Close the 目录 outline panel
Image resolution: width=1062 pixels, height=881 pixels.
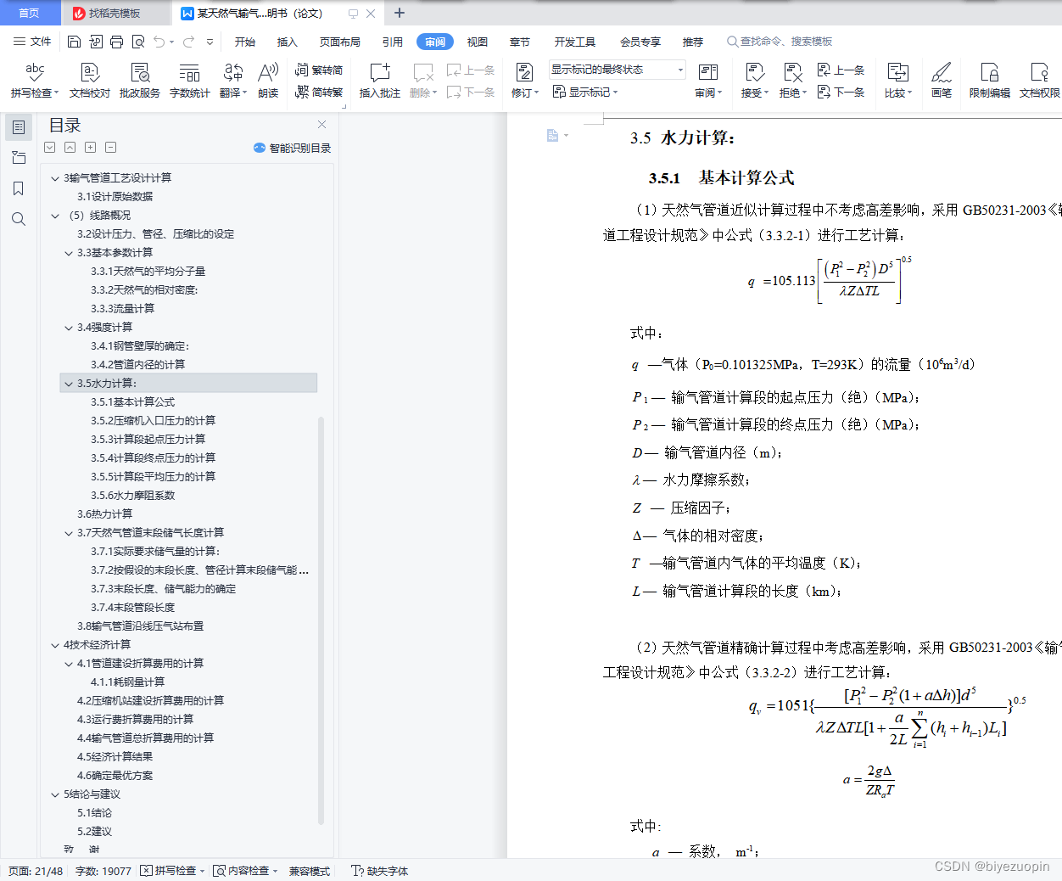click(x=322, y=125)
